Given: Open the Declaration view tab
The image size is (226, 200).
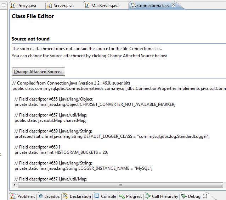Looking at the screenshot, I should [77, 196].
